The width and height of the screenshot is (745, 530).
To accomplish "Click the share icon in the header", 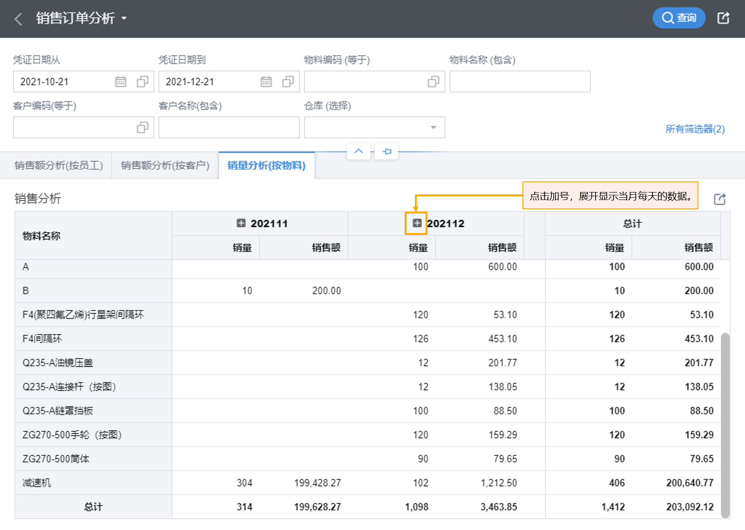I will [723, 18].
